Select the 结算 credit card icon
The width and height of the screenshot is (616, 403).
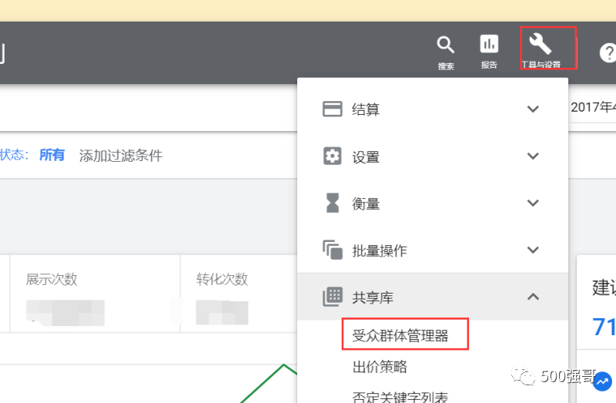(x=333, y=109)
